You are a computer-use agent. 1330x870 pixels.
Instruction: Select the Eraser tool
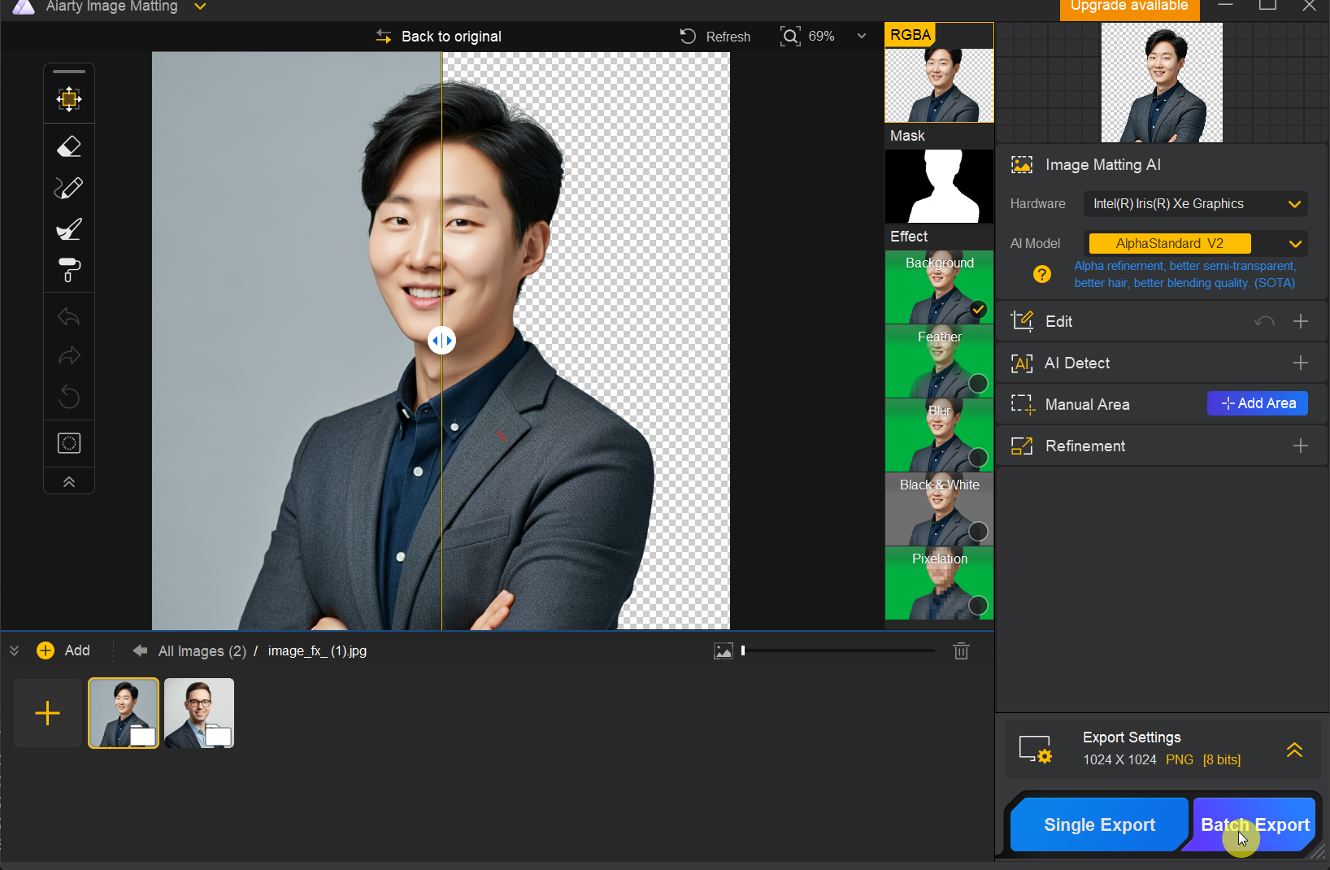coord(69,147)
